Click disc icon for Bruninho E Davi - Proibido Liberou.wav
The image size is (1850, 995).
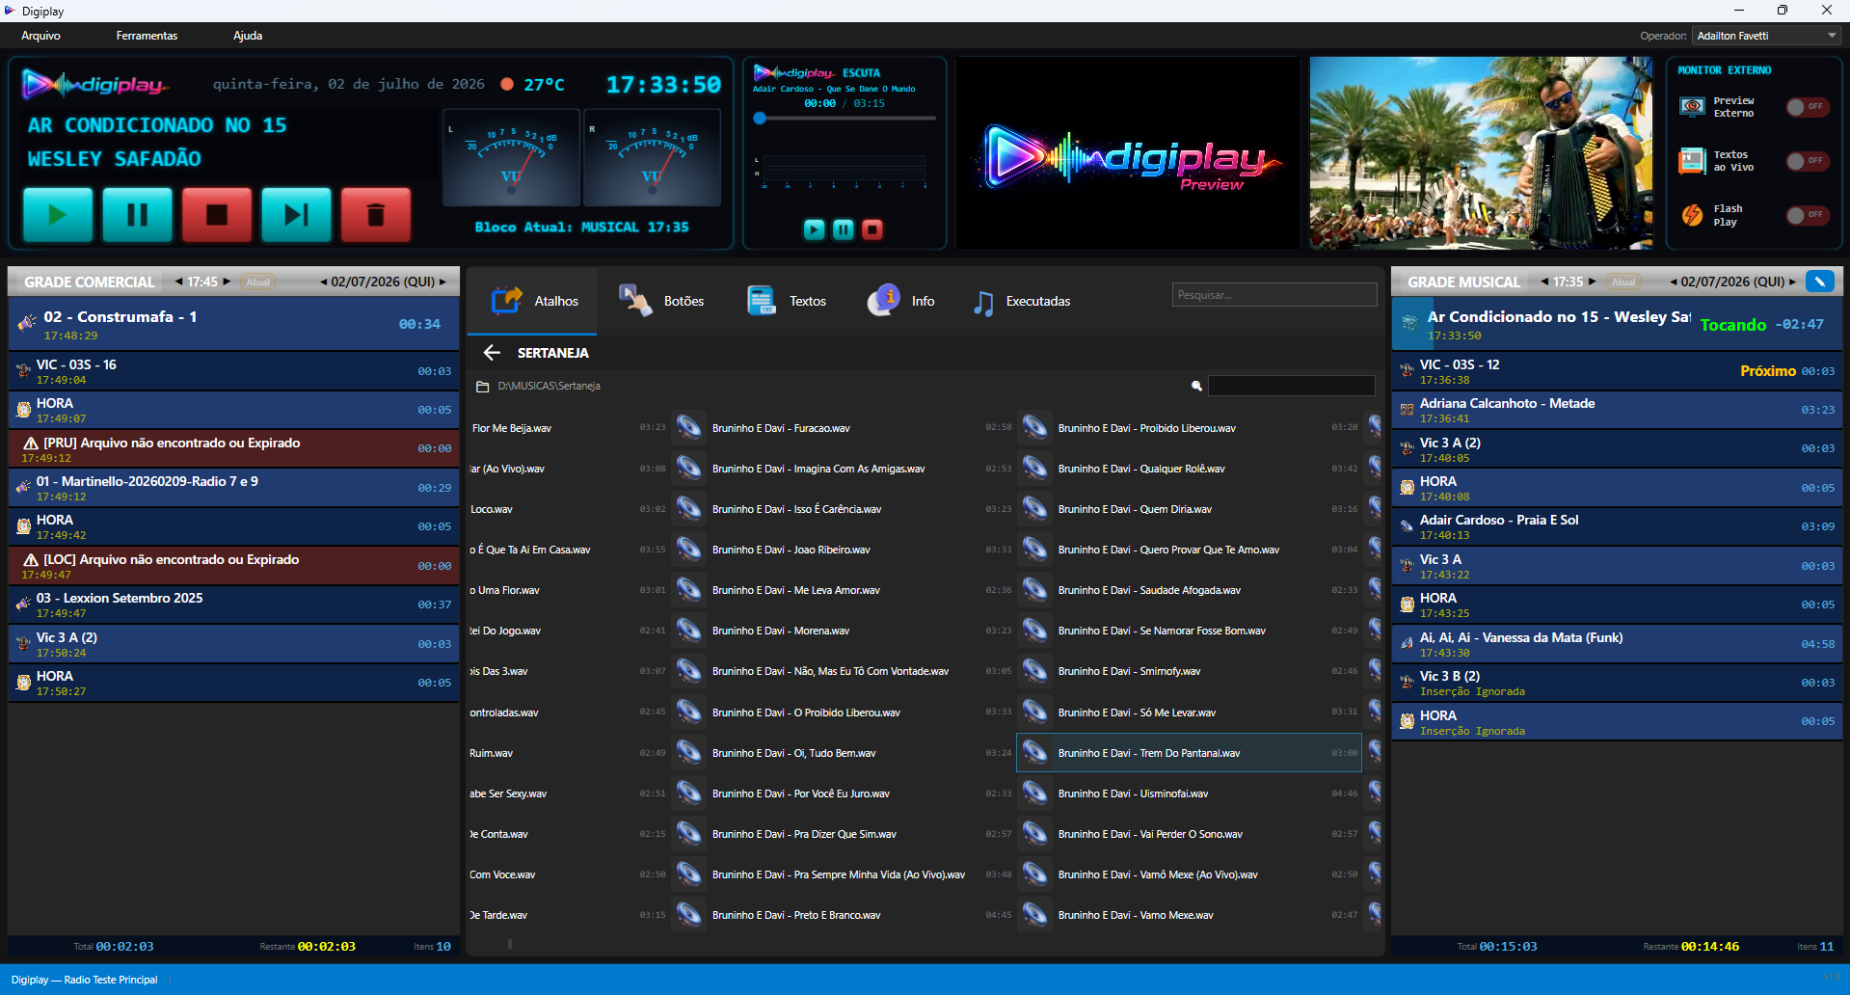click(x=1034, y=427)
